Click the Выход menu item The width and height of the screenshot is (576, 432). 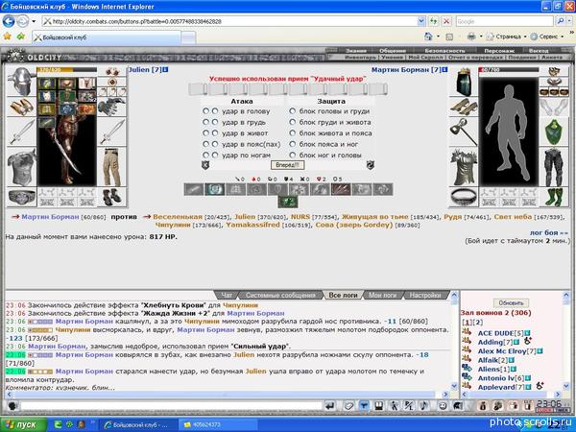539,51
